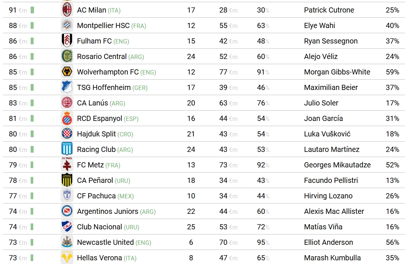The height and width of the screenshot is (264, 405).
Task: Click player name Lautaro Martínez
Action: (x=332, y=149)
